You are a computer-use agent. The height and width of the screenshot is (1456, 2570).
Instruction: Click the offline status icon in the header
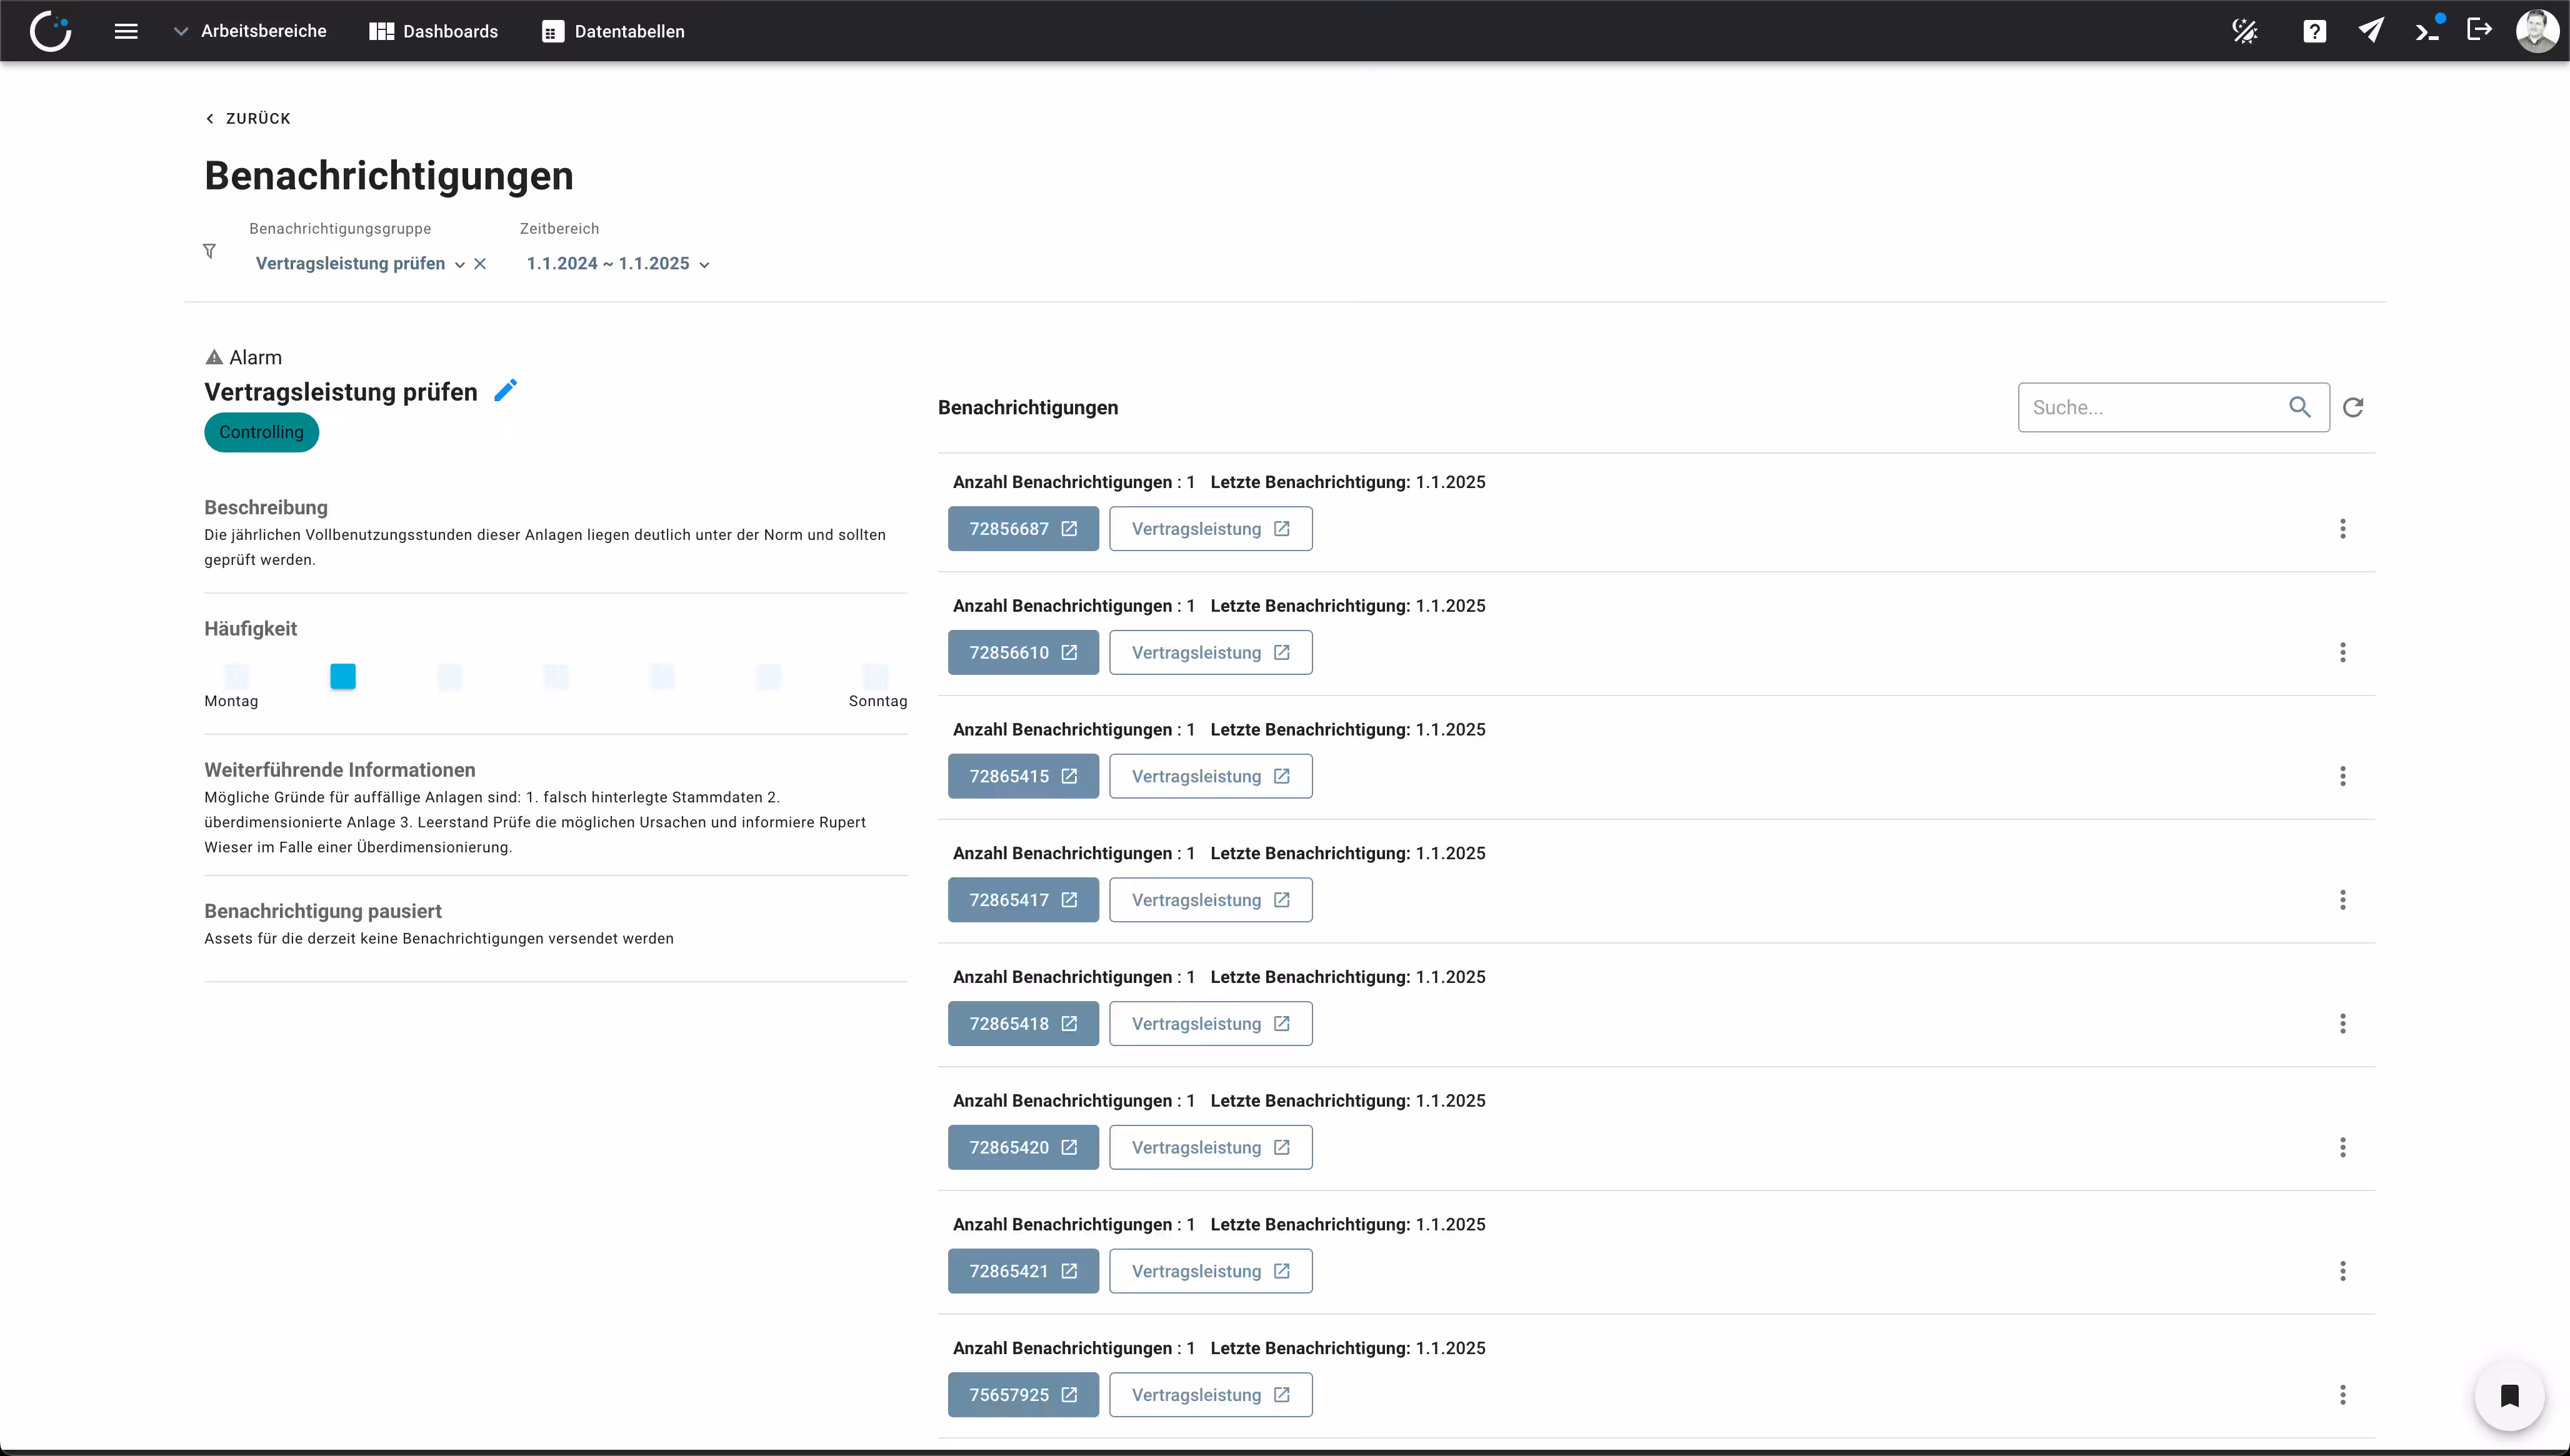click(2245, 31)
